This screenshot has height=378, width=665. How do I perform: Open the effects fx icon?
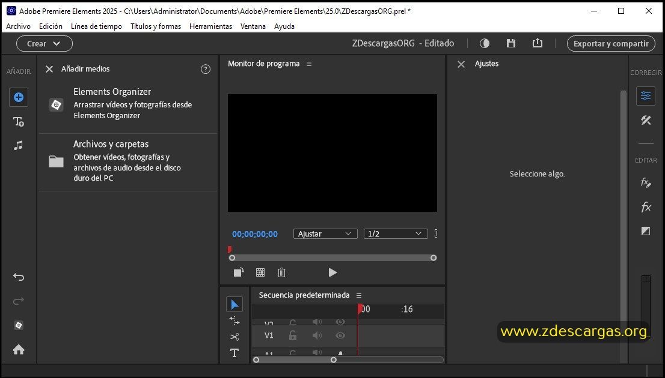tap(646, 207)
